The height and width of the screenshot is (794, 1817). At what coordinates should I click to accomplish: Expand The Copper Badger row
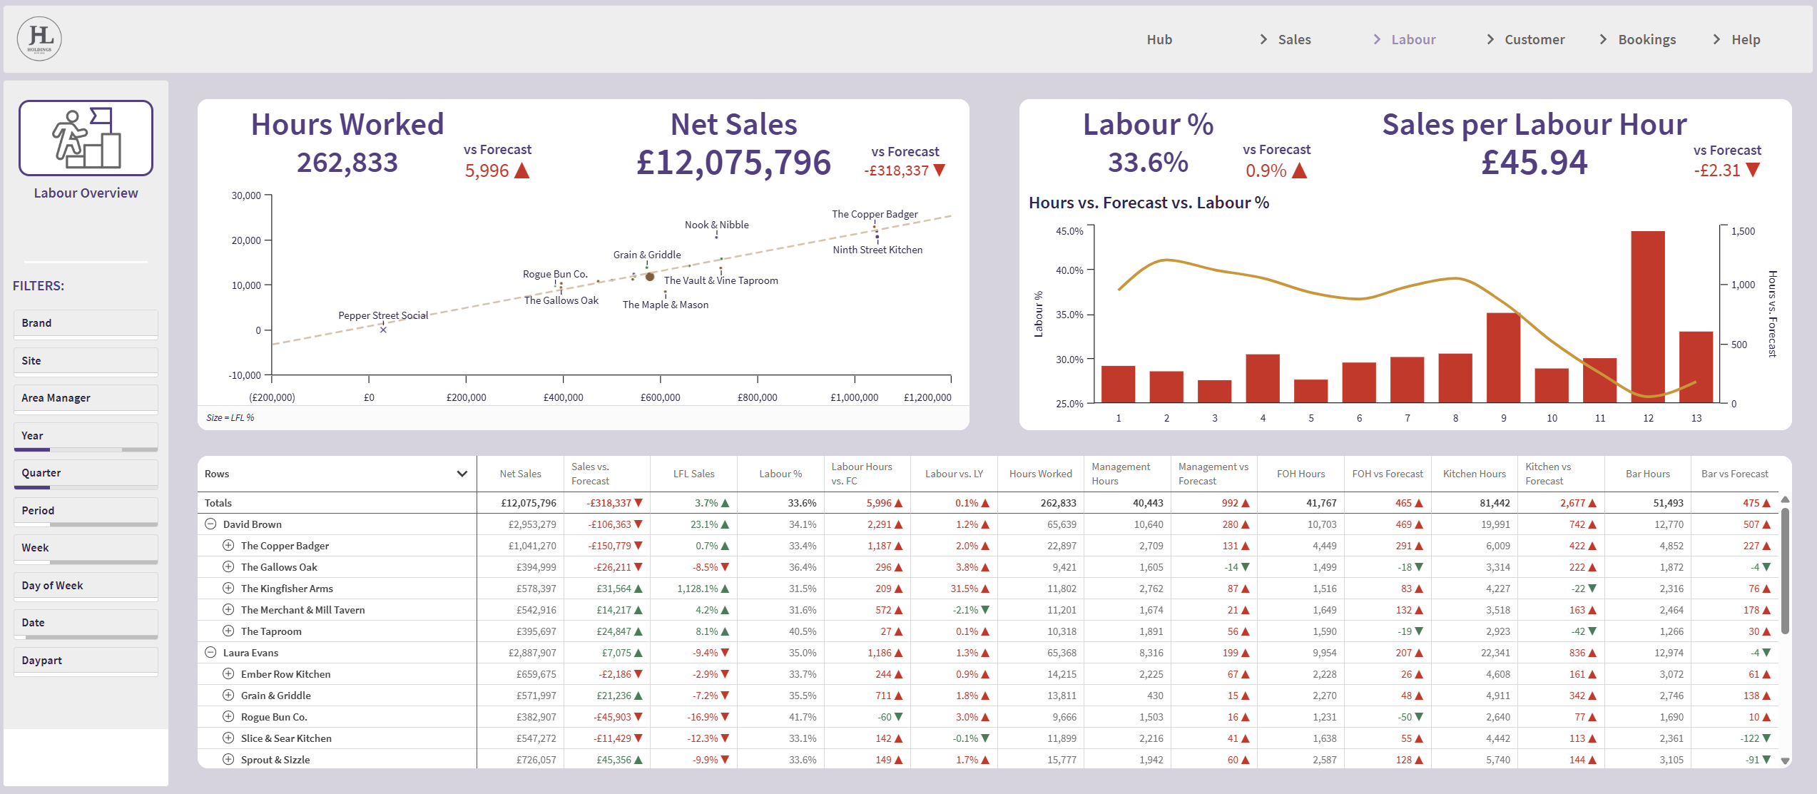(x=228, y=546)
